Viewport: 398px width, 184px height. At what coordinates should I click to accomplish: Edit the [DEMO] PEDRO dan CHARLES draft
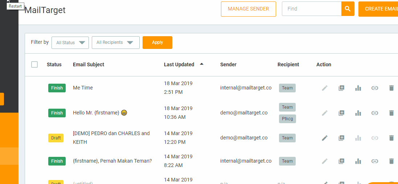click(x=325, y=138)
